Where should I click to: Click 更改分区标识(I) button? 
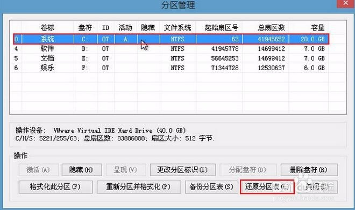(x=182, y=170)
